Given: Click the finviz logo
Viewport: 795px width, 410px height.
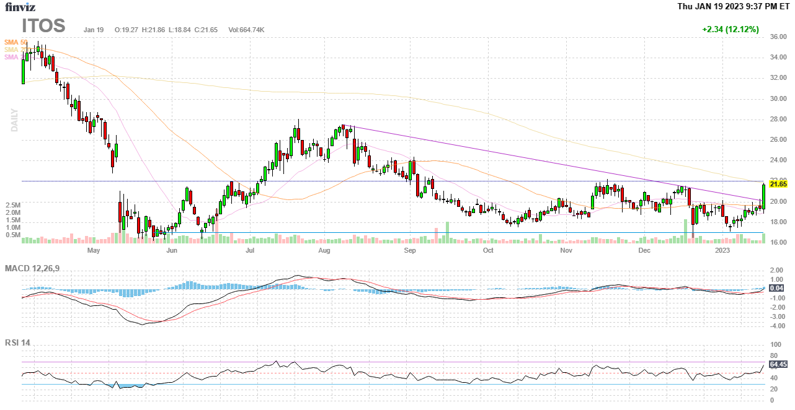Looking at the screenshot, I should (20, 7).
